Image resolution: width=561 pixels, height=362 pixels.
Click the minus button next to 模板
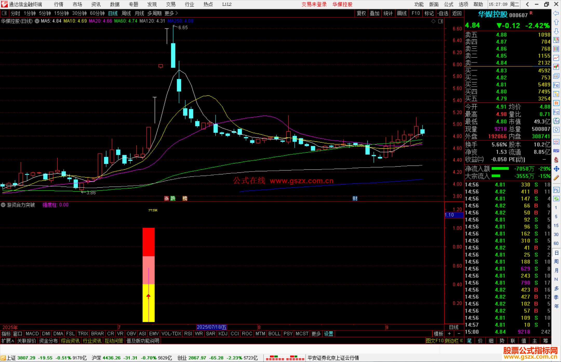pos(459,334)
